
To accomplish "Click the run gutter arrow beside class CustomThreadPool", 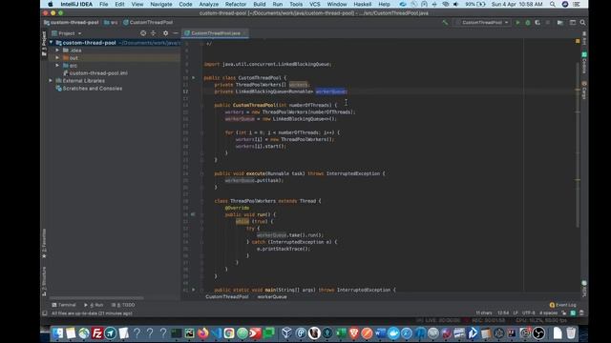I will 193,78.
